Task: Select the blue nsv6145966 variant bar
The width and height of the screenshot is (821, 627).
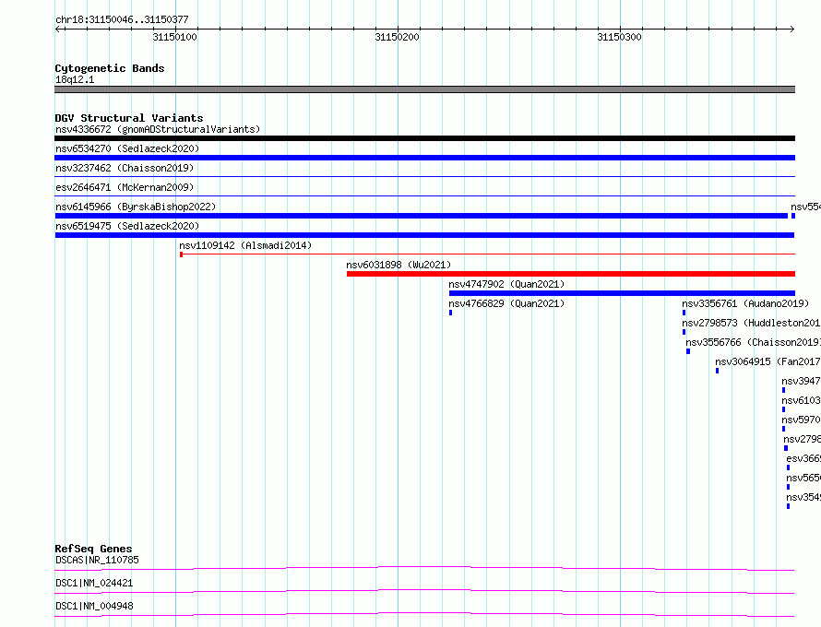Action: [422, 216]
